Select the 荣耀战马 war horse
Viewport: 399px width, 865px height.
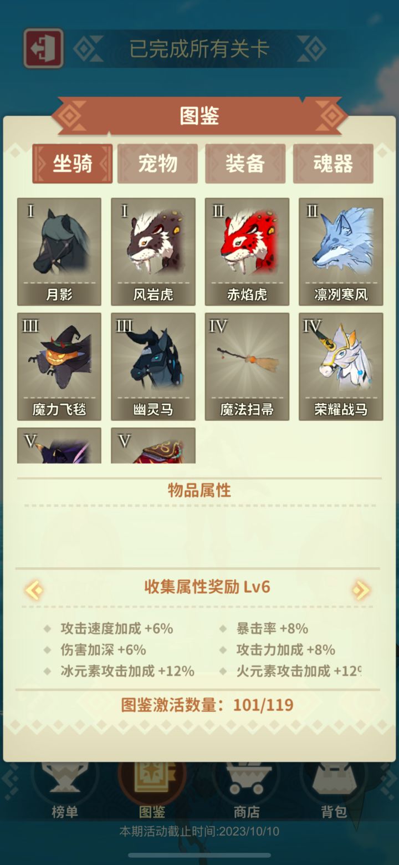341,367
